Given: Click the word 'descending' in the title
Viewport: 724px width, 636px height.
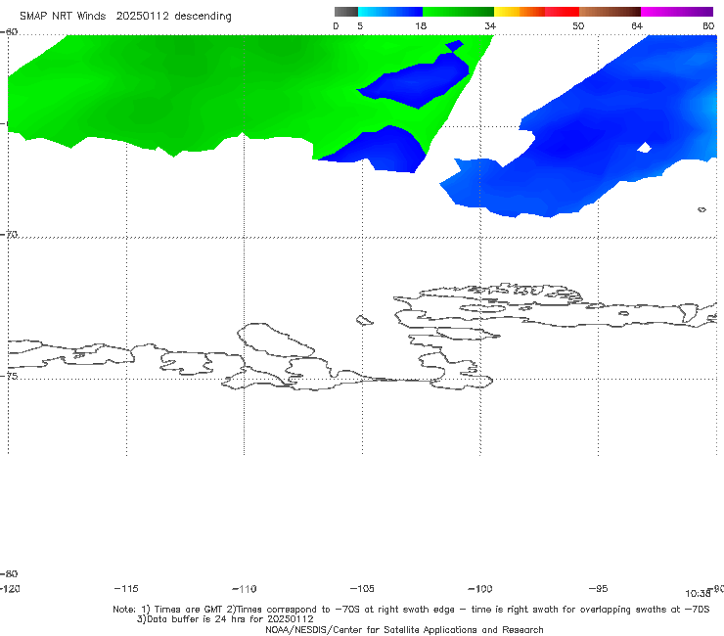Looking at the screenshot, I should (203, 17).
